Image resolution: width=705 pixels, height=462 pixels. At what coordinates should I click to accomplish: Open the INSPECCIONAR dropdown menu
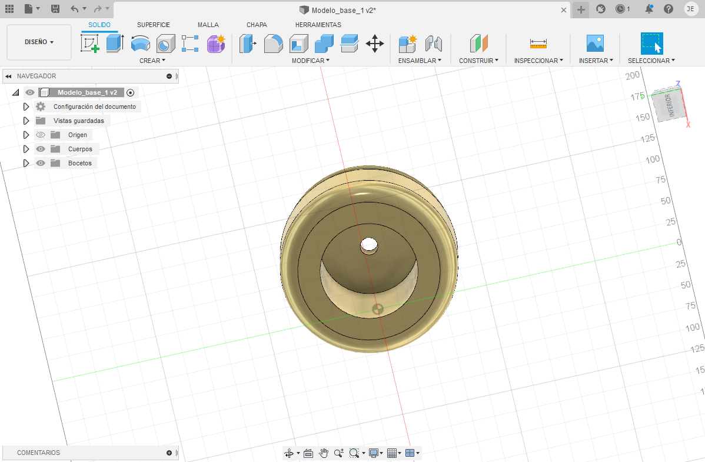click(538, 61)
